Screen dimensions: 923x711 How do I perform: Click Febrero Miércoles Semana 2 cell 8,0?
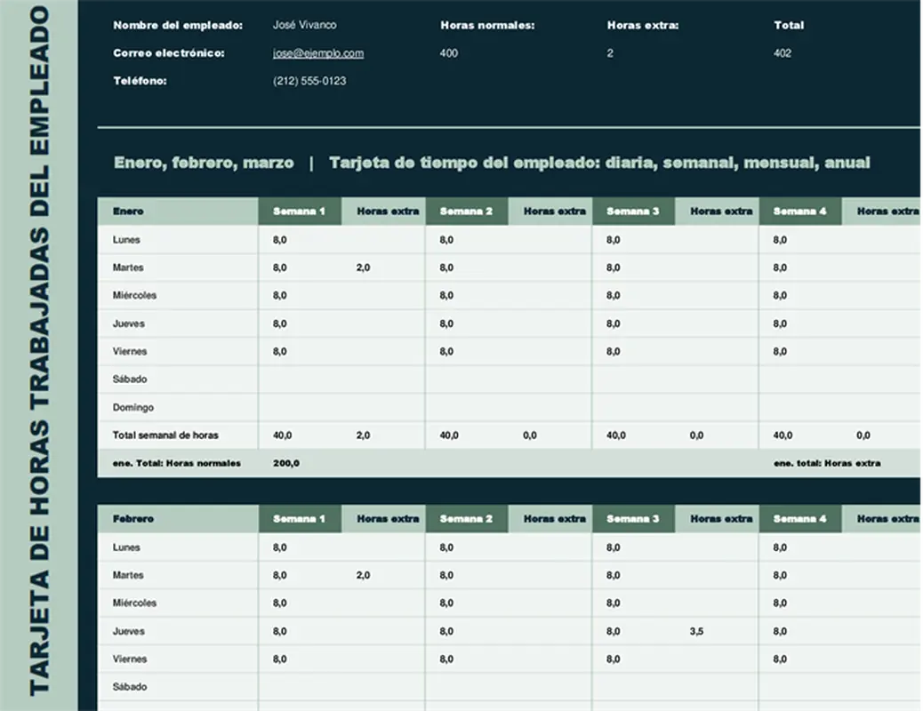446,603
